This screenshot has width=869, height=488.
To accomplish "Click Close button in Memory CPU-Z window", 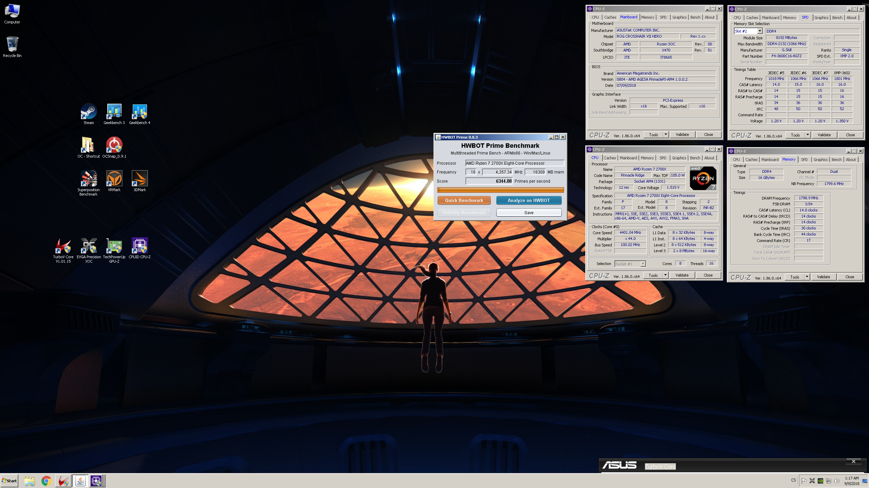I will coord(849,277).
